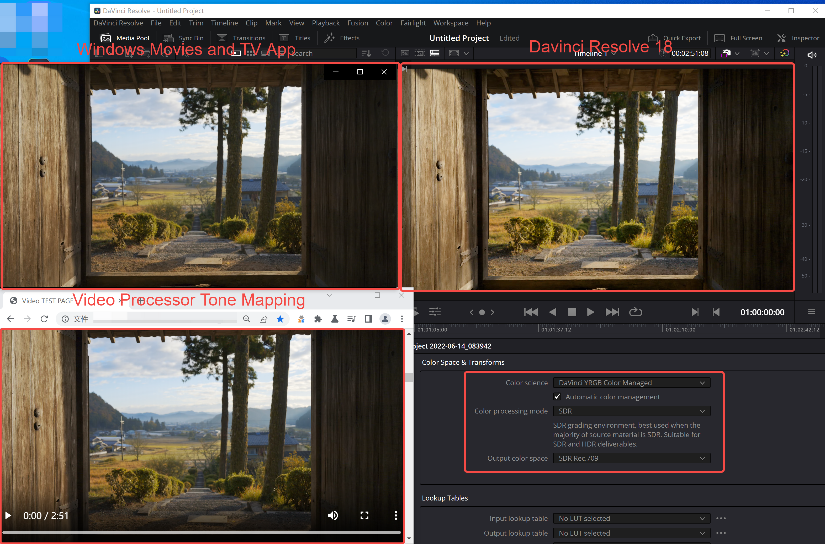Open the Chrome profile avatar
The height and width of the screenshot is (544, 825).
385,319
